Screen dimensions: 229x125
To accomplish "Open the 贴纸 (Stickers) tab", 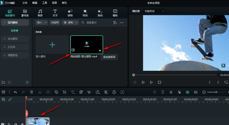I will coord(100,13).
